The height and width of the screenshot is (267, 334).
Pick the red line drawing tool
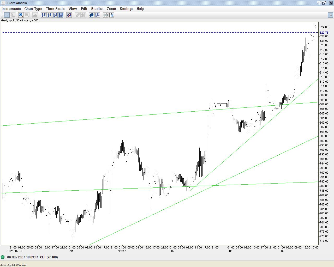tap(69, 15)
